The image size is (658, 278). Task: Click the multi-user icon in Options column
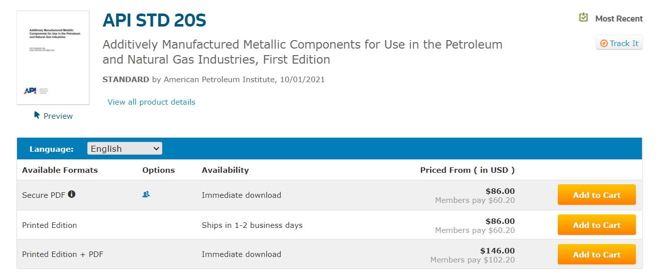[x=146, y=194]
